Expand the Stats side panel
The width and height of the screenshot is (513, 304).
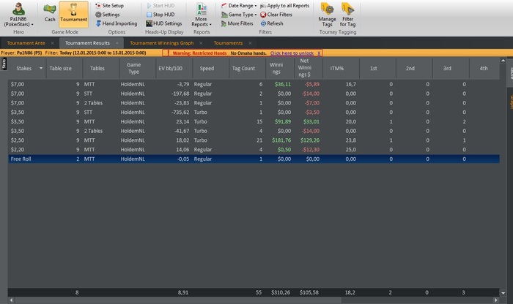4,64
